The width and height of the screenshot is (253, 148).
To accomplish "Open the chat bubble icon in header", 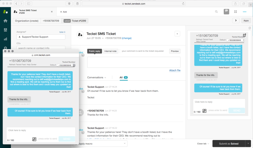I will (226, 12).
